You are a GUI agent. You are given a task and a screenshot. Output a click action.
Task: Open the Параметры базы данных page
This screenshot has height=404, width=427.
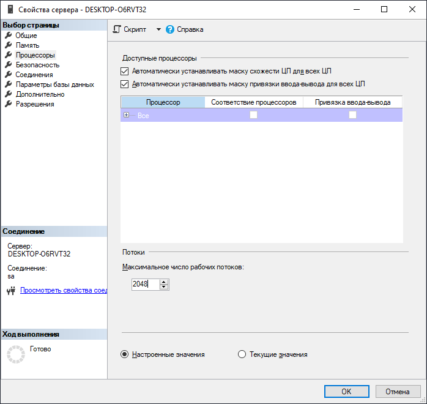click(54, 84)
